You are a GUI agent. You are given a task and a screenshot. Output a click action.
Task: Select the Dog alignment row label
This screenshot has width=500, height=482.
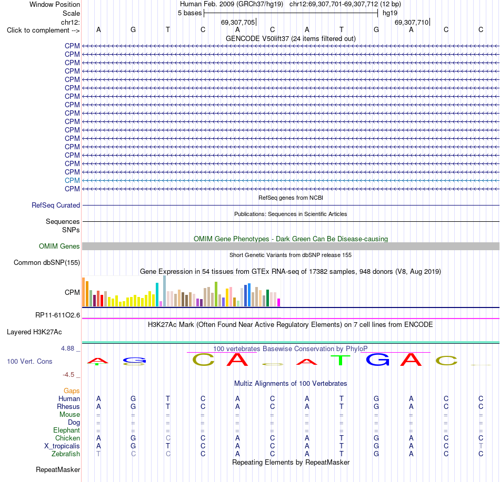74,423
